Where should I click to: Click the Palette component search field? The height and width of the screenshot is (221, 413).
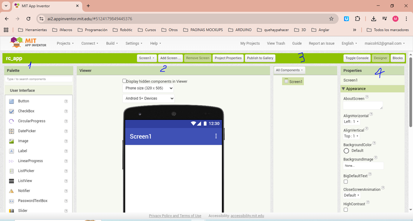click(39, 79)
